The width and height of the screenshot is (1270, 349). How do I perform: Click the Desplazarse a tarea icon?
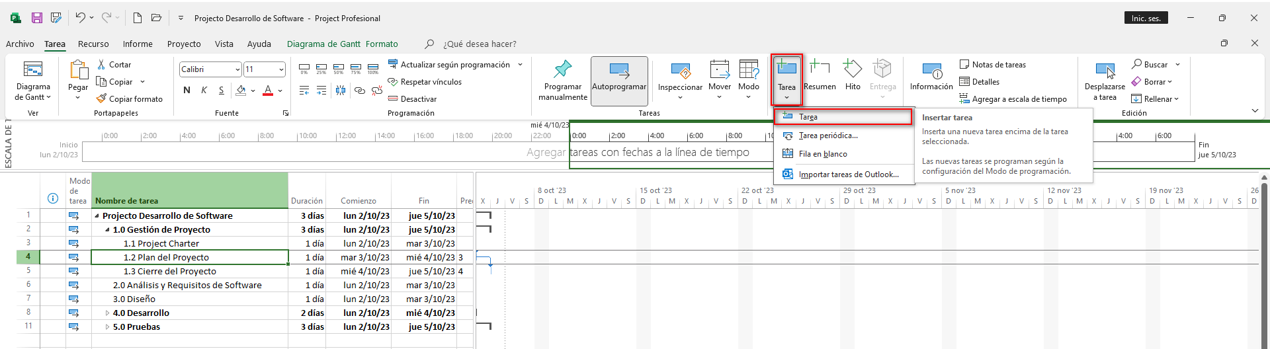point(1105,70)
